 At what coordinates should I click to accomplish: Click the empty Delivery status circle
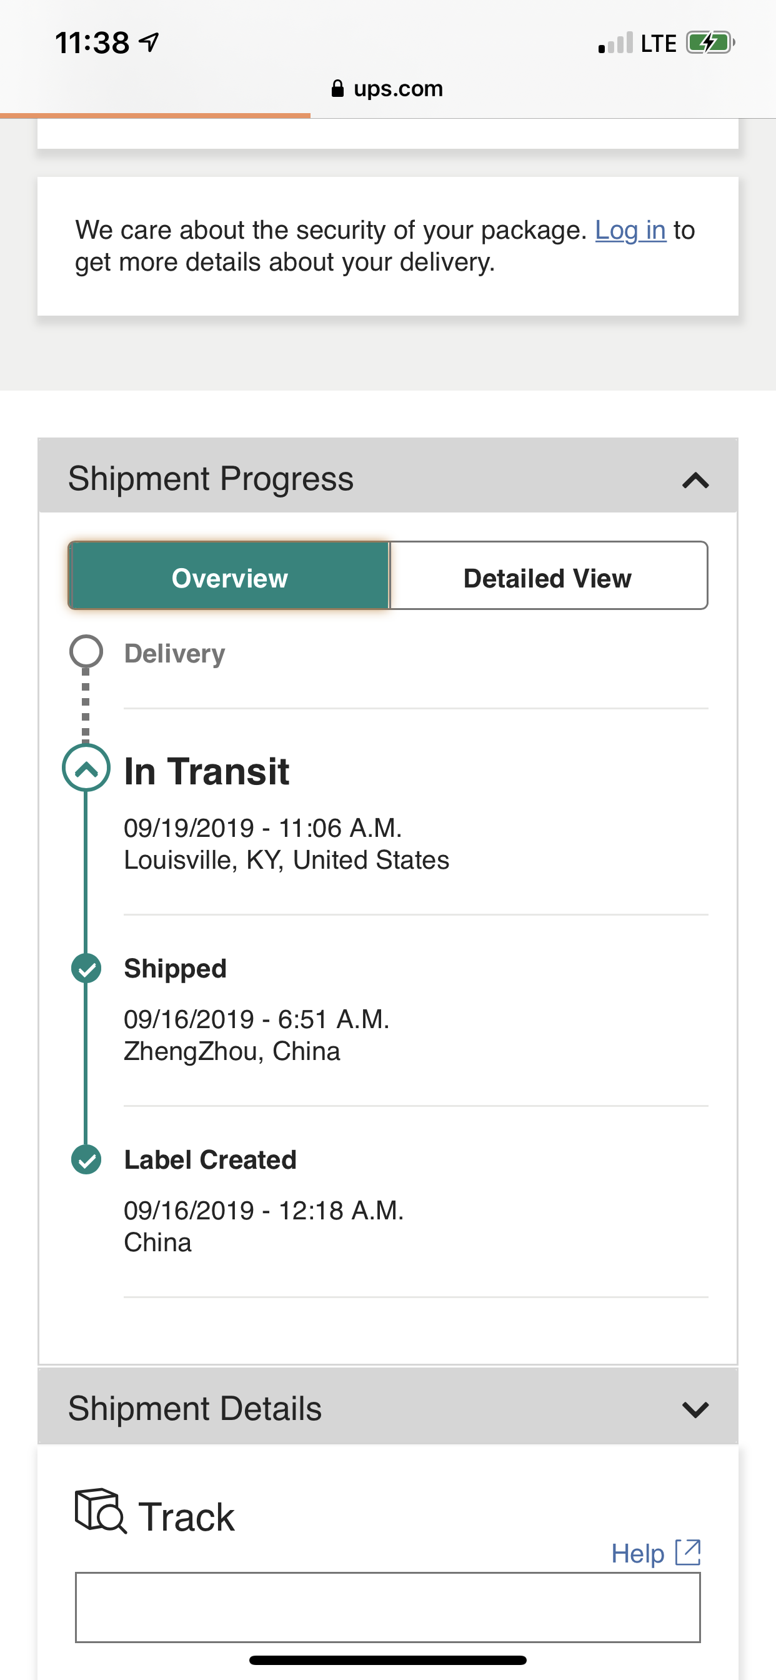click(86, 651)
